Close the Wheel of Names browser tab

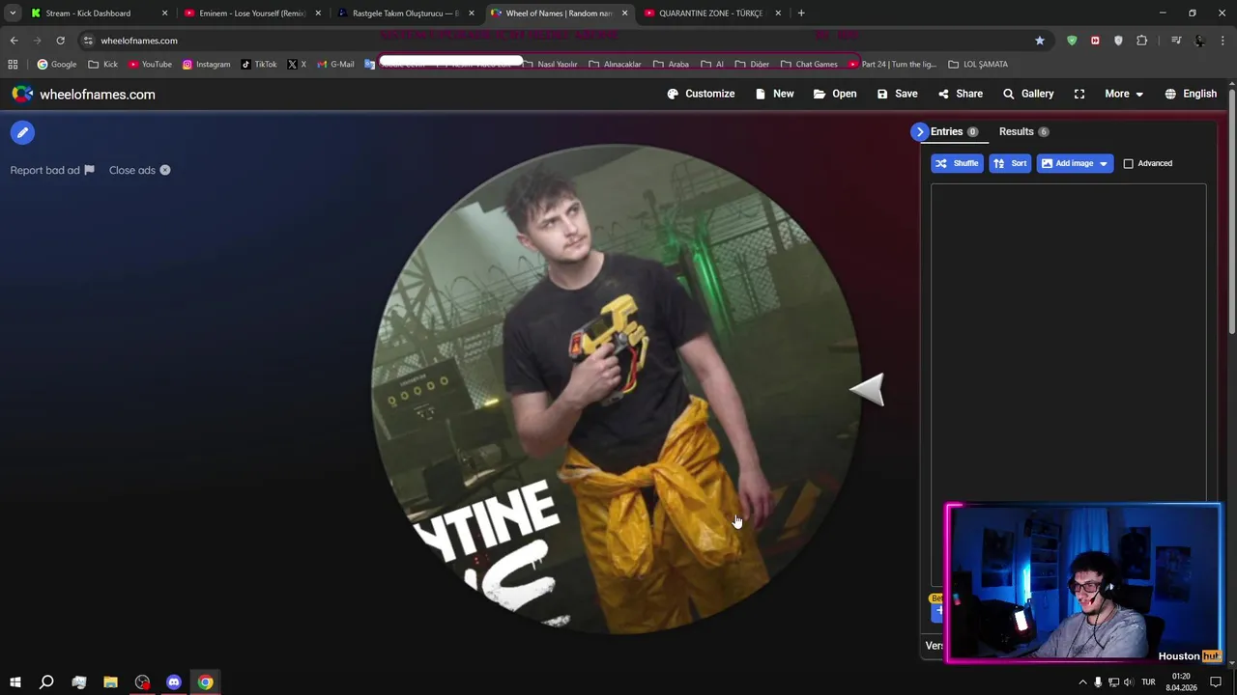click(624, 14)
